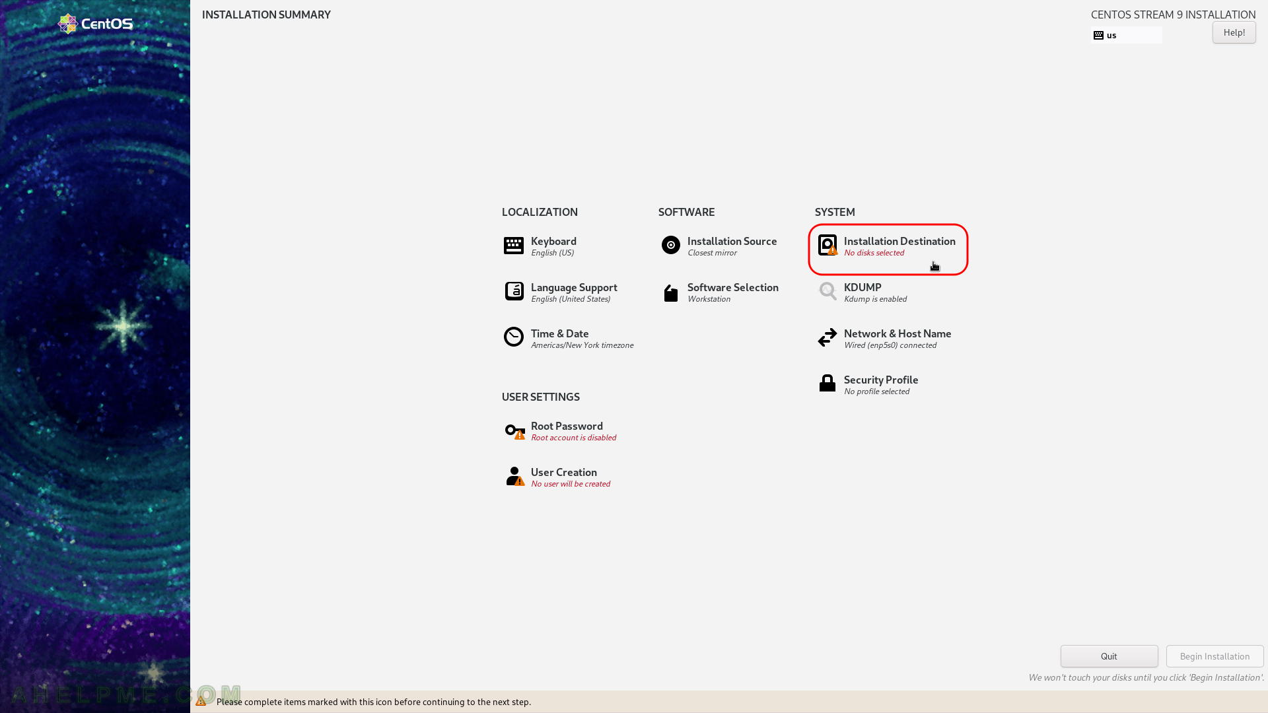Click the Begin Installation button
The height and width of the screenshot is (713, 1268).
1215,656
